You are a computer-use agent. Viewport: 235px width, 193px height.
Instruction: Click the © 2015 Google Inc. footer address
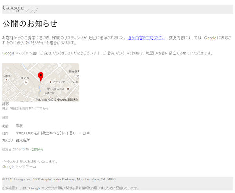(x=59, y=179)
